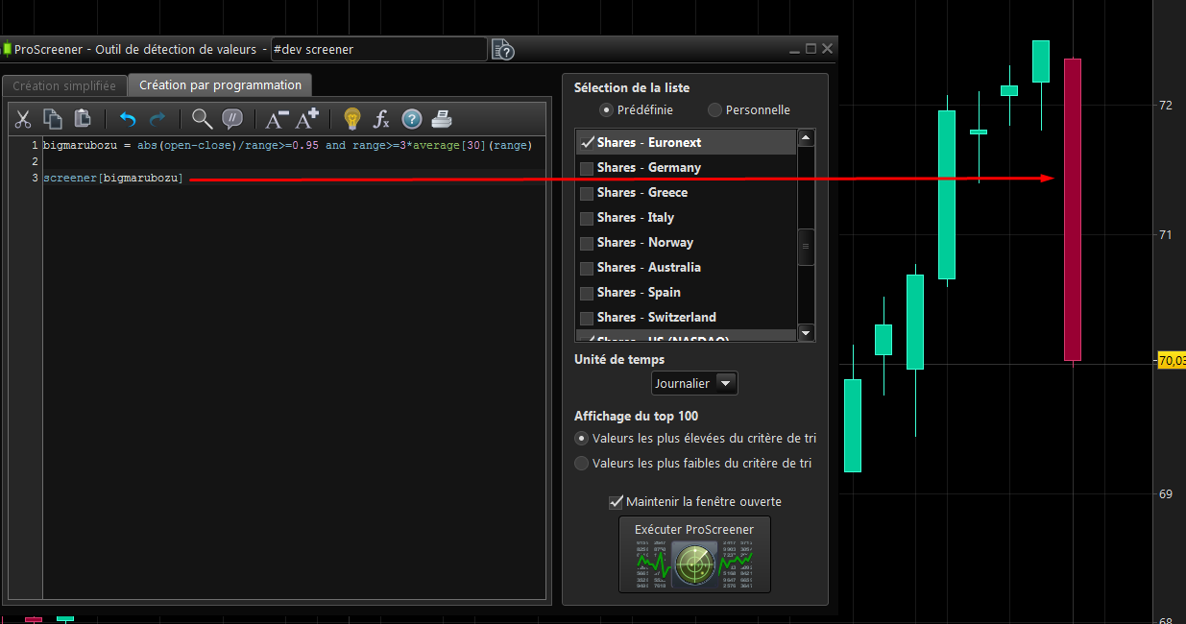
Task: Click price axis value 69
Action: point(1166,493)
